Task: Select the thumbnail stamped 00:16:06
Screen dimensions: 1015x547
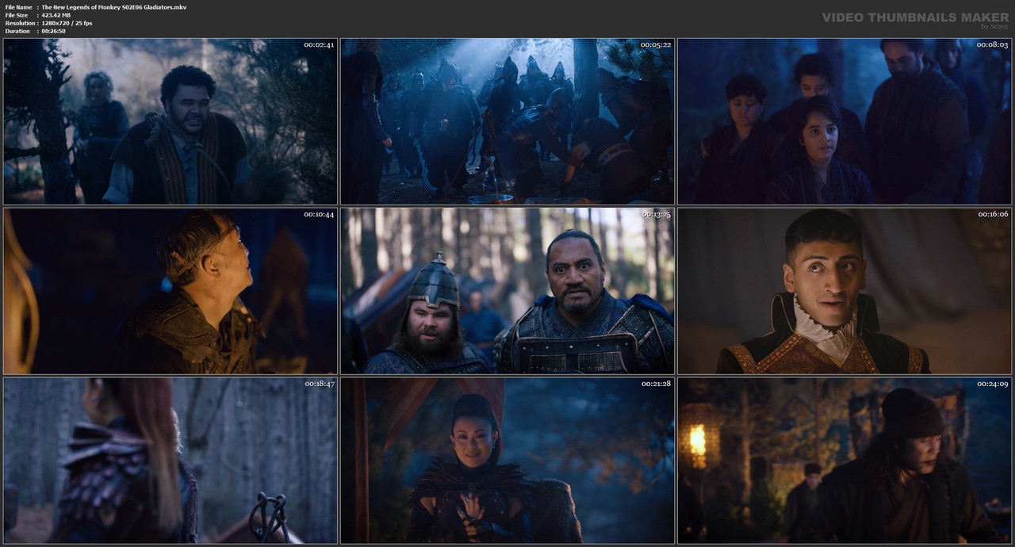Action: pos(845,291)
